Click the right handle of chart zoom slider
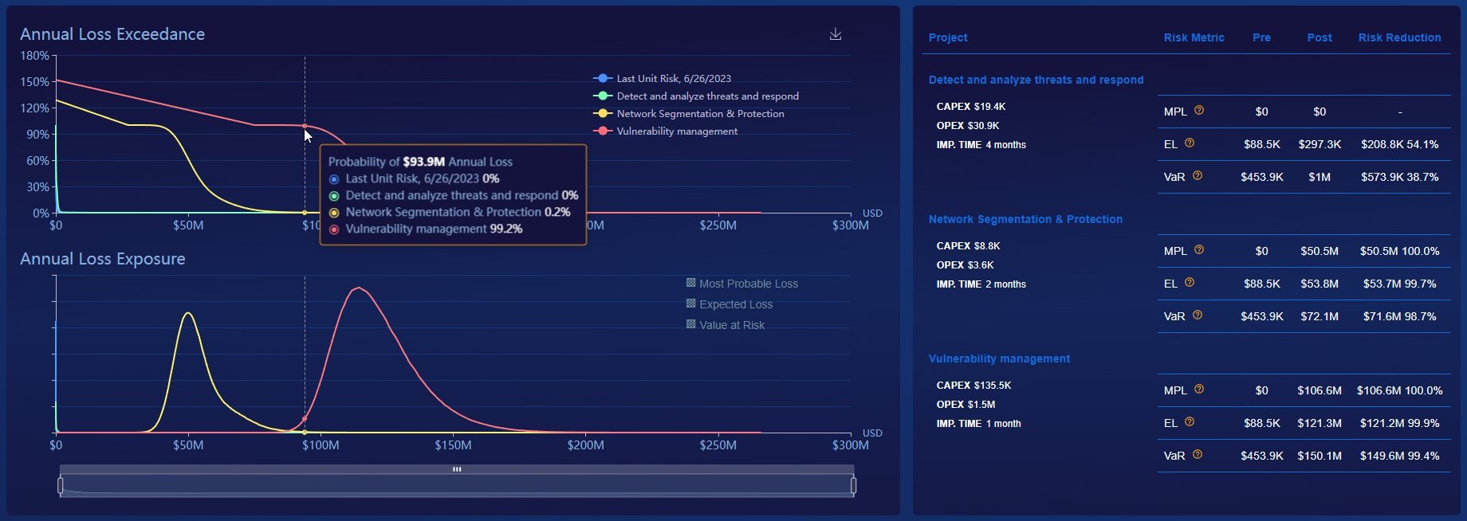 point(853,485)
